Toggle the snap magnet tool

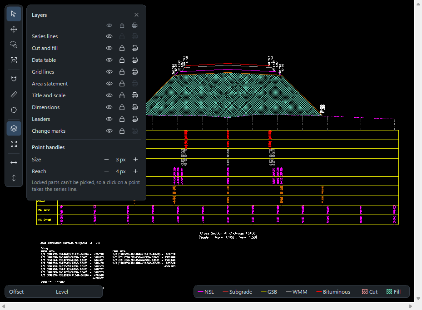point(14,79)
